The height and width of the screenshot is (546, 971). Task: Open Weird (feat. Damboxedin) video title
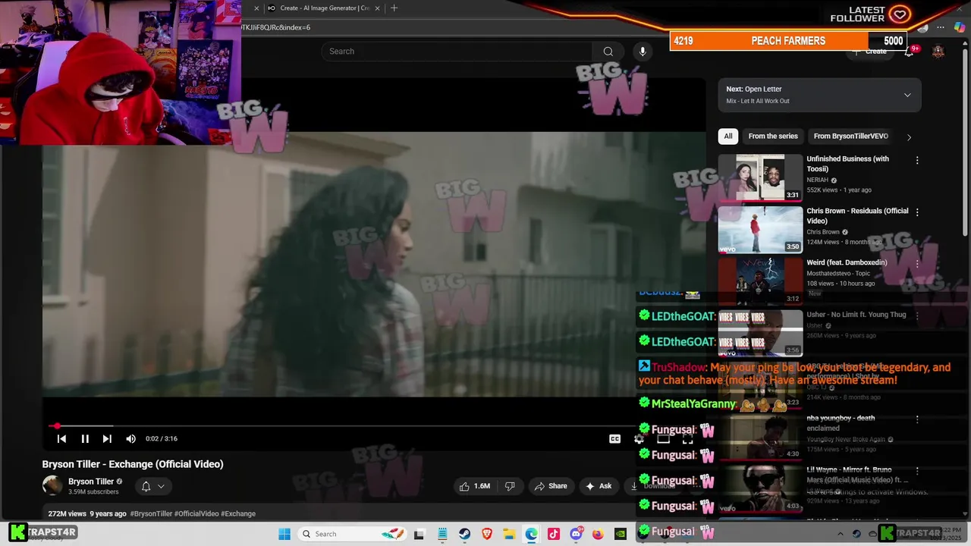click(x=847, y=262)
